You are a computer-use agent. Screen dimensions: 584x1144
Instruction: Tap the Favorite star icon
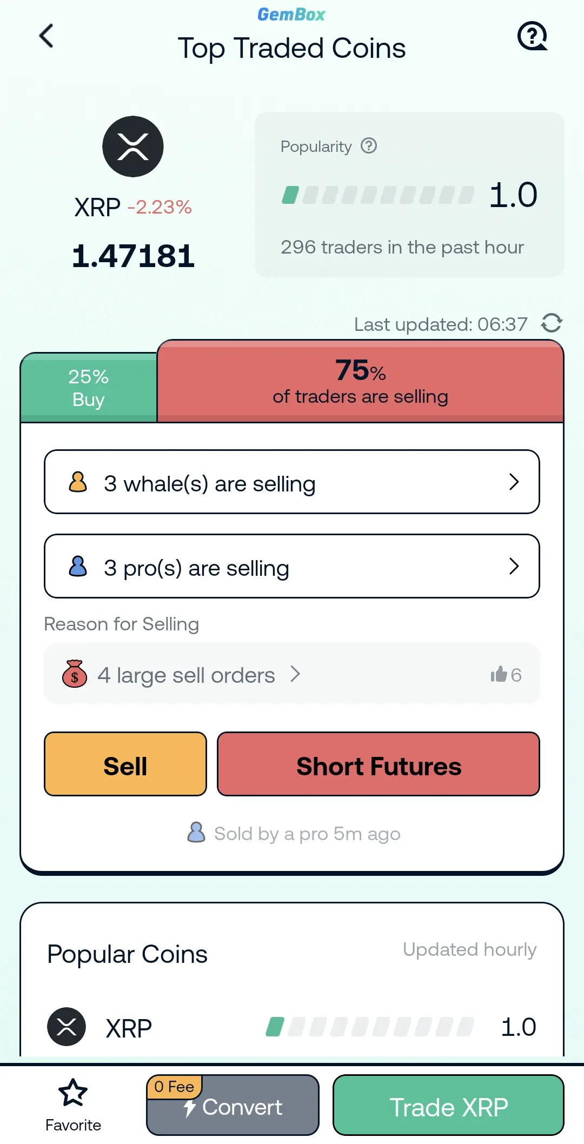coord(73,1093)
